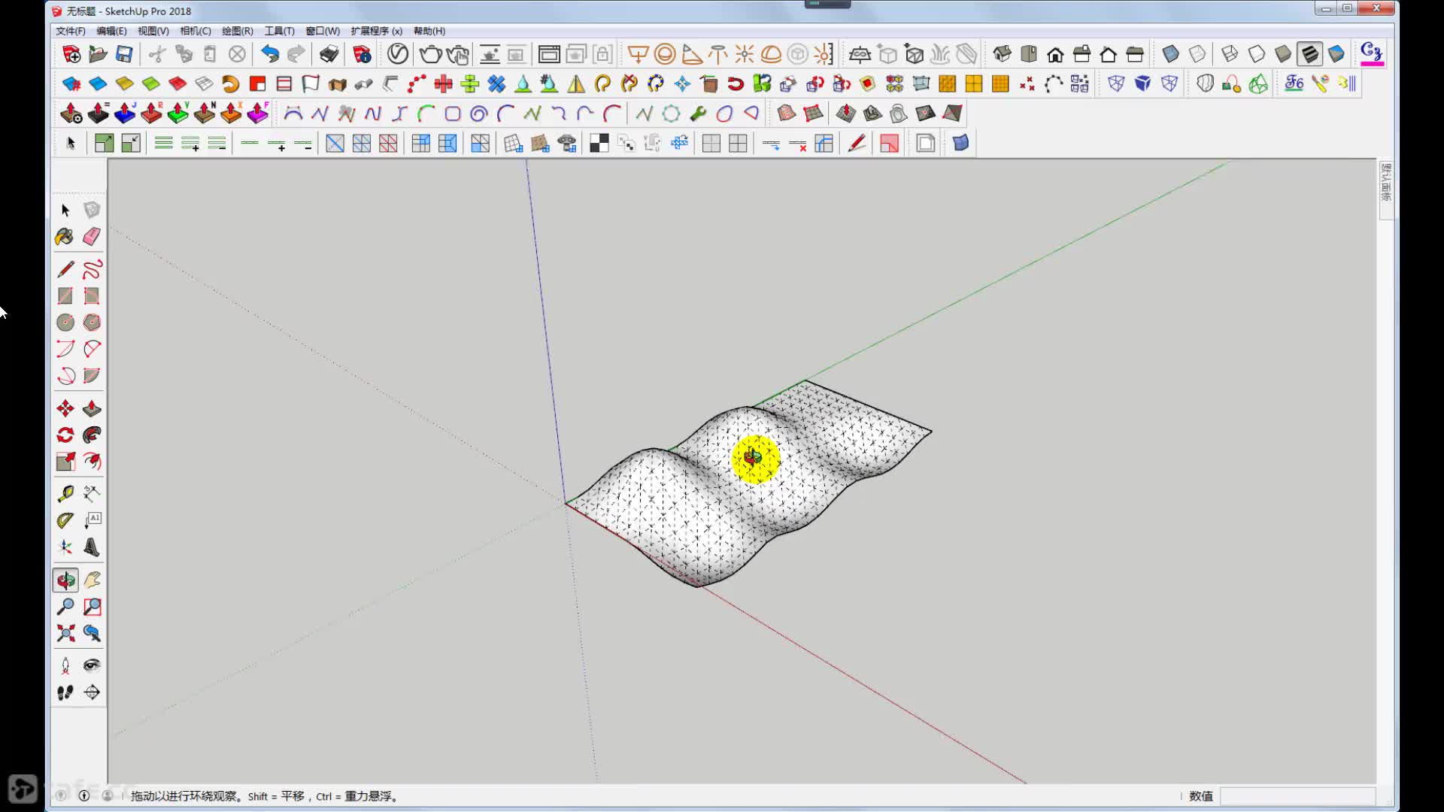The width and height of the screenshot is (1444, 812).
Task: Switch to Iso view house icon
Action: coord(1002,54)
